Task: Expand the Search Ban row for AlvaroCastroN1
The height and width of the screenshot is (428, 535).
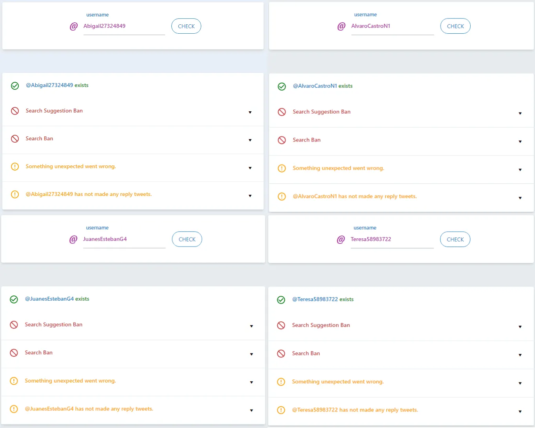Action: coord(520,141)
